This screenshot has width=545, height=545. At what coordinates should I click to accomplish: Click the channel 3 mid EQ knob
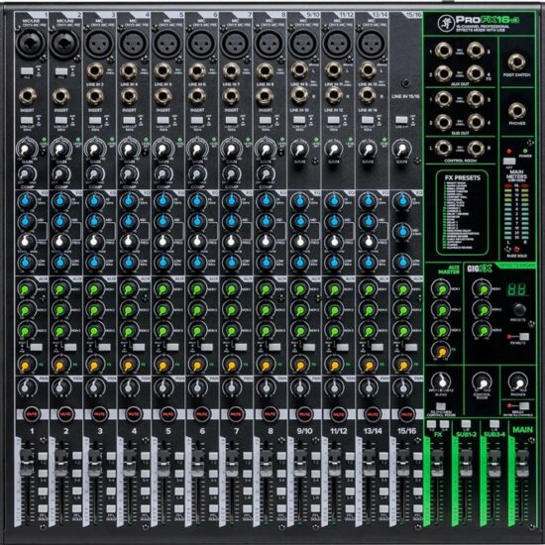point(94,221)
